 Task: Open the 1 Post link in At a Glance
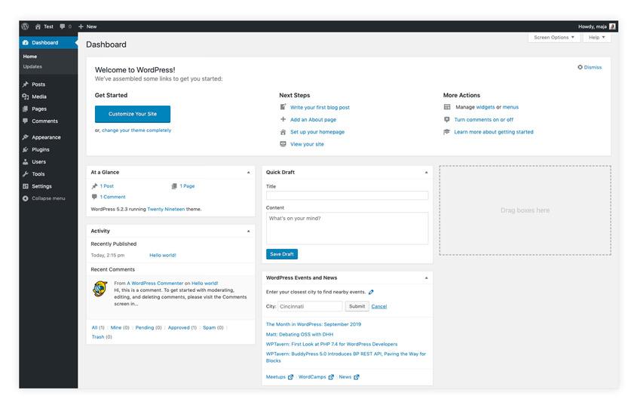tap(107, 186)
